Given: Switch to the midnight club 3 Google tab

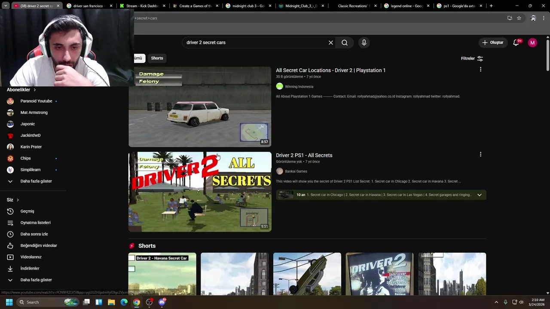Looking at the screenshot, I should click(248, 6).
